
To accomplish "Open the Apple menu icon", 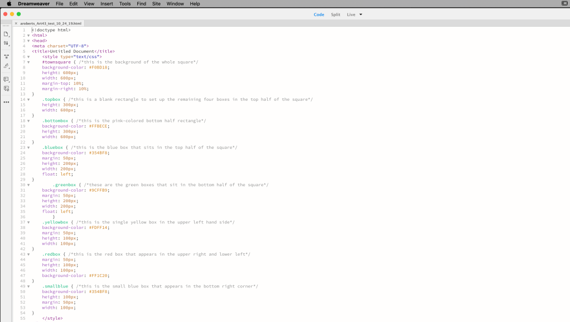I will (8, 4).
